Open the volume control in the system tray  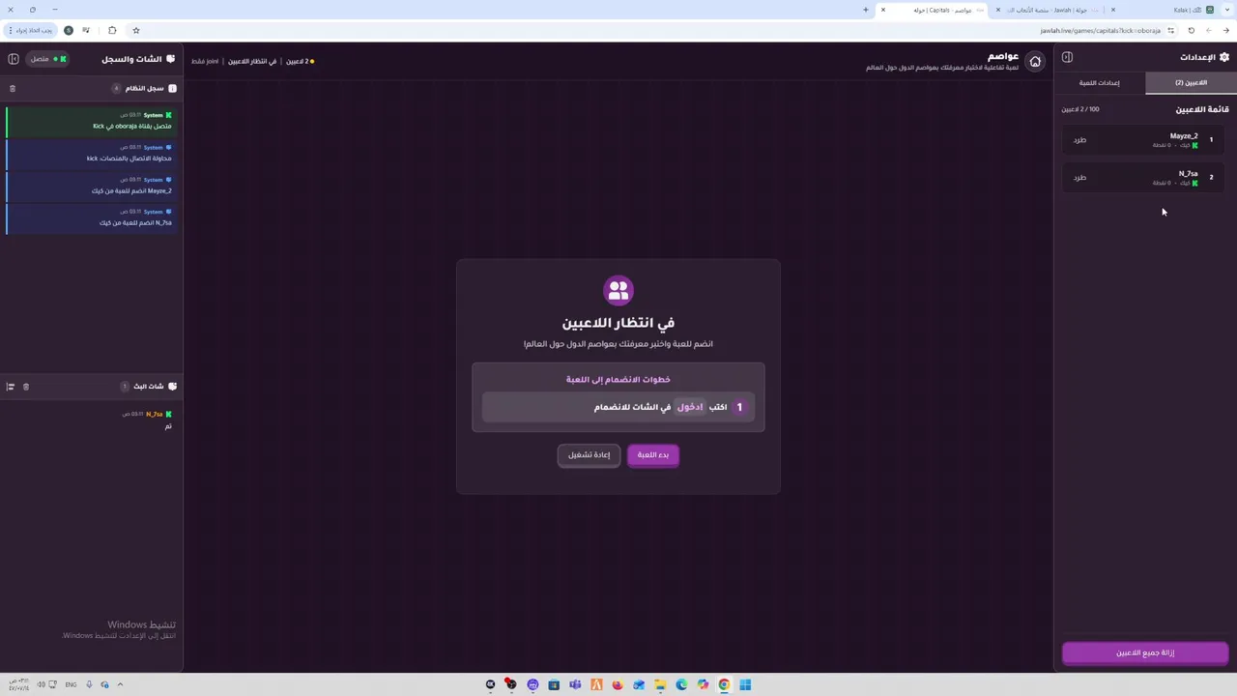click(41, 684)
